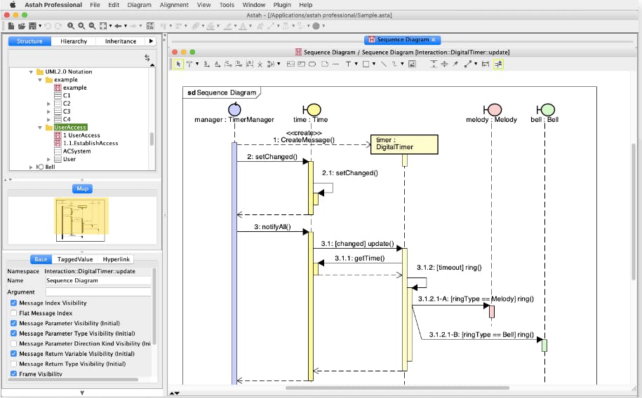
Task: Select the Image insert tool icon
Action: click(x=412, y=64)
